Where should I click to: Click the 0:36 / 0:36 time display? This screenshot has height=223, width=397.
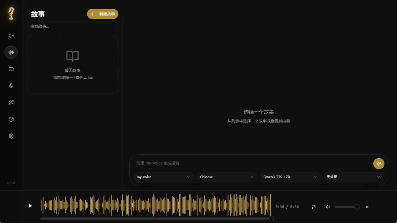coord(287,207)
